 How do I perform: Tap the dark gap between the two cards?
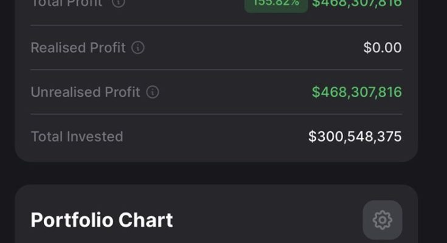point(216,173)
